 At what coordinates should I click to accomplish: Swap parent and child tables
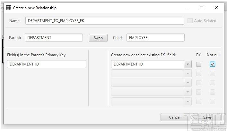98,38
